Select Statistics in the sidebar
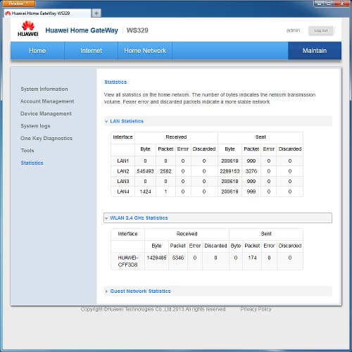 click(32, 163)
